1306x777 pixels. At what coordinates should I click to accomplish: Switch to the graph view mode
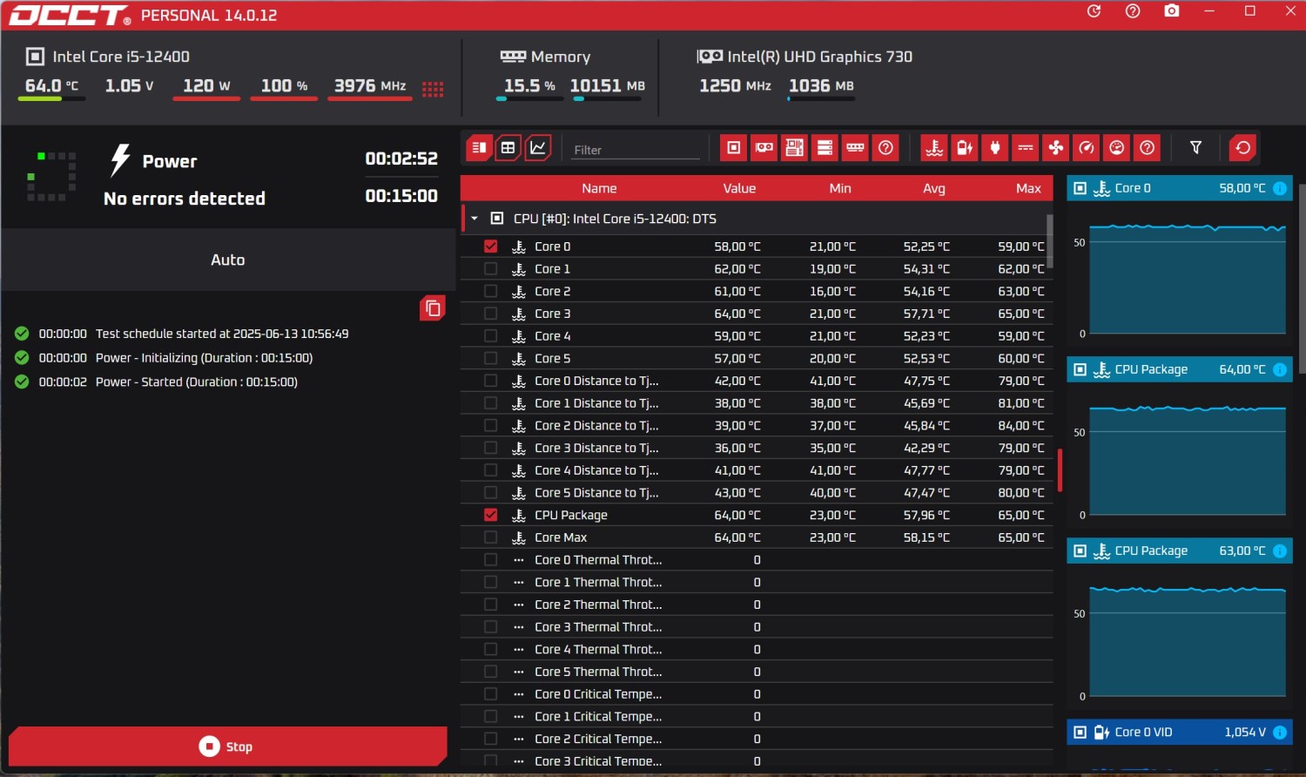point(538,148)
